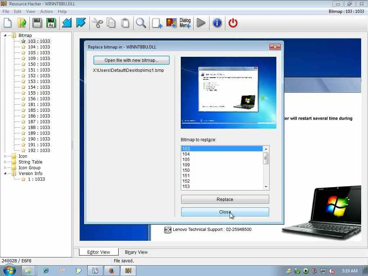Select 109 in Bitmap to replace list
Image resolution: width=368 pixels, height=276 pixels.
coord(222,165)
